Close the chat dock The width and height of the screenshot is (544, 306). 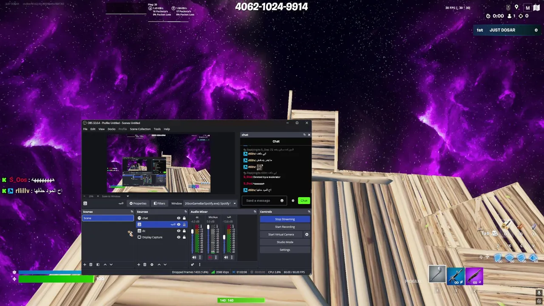(x=309, y=135)
